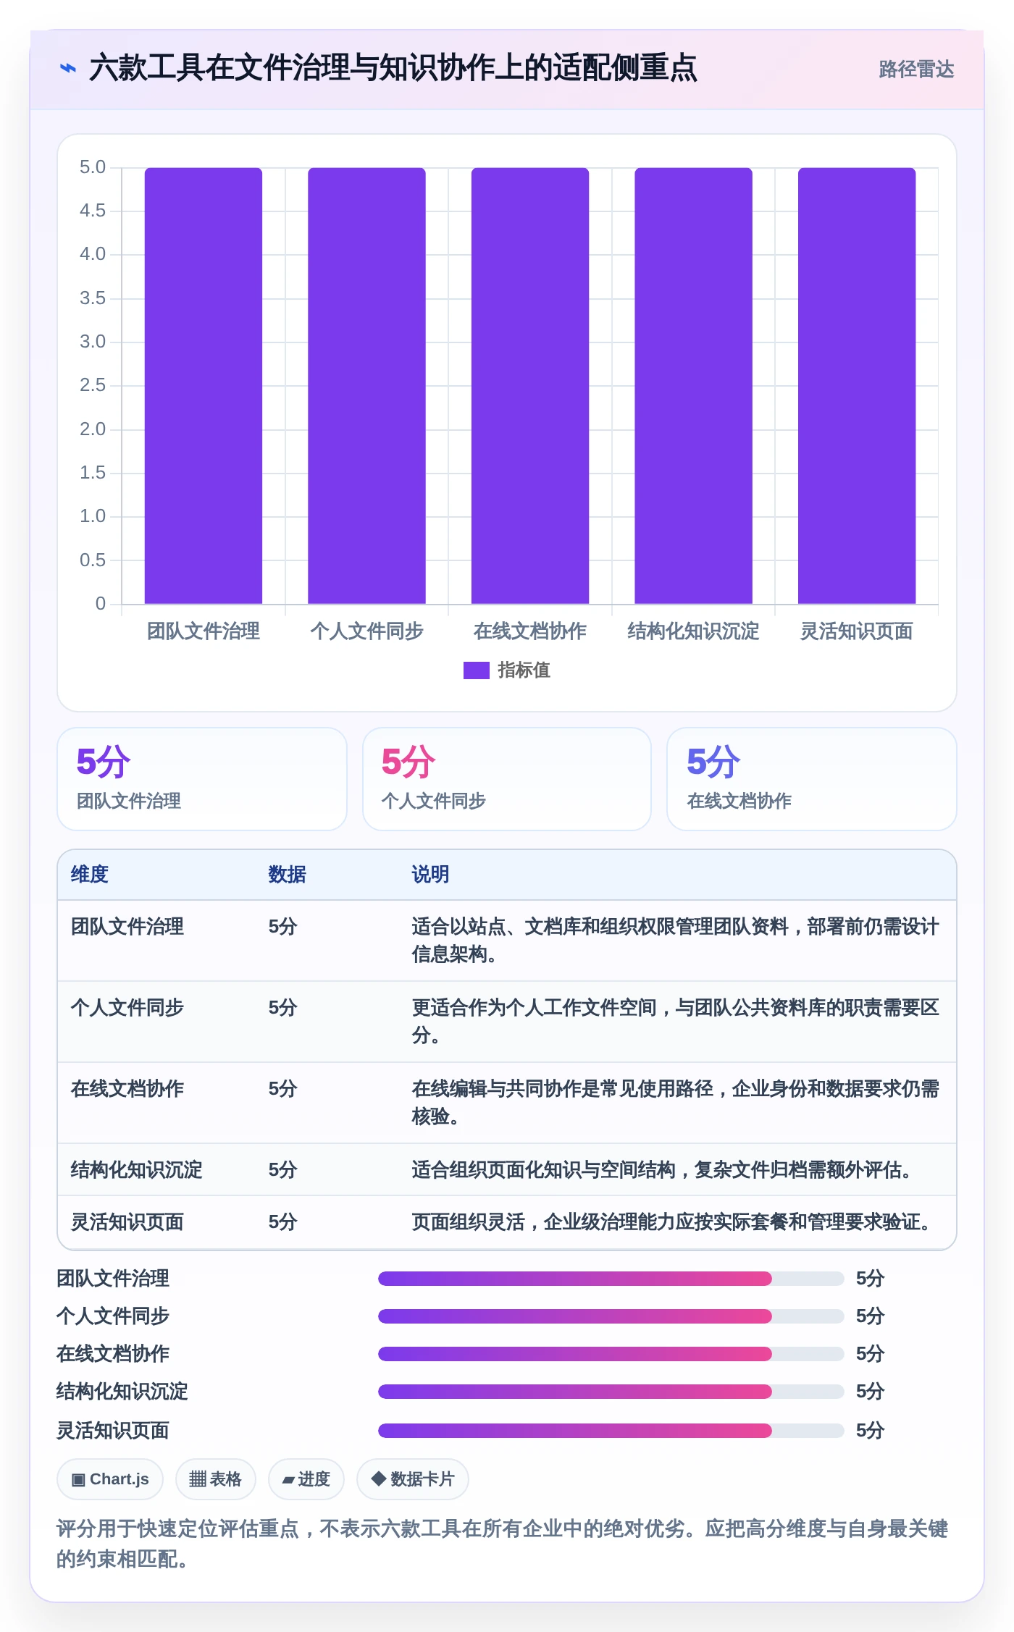Toggle the 指标值 legend color swatch
Image resolution: width=1014 pixels, height=1632 pixels.
pos(476,670)
